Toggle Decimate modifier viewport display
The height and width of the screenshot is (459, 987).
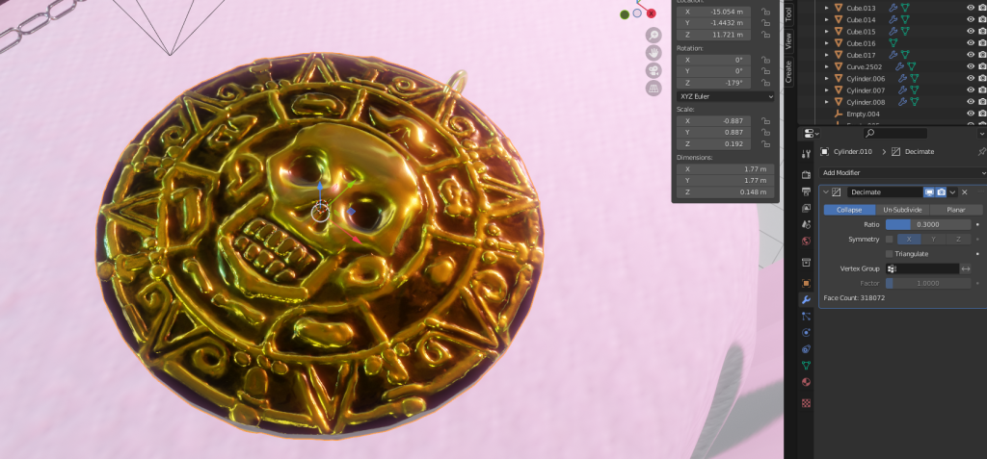(929, 192)
